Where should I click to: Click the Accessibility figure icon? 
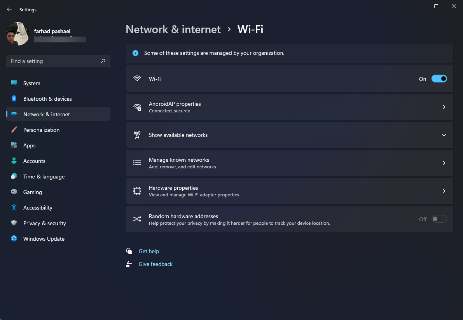tap(14, 208)
